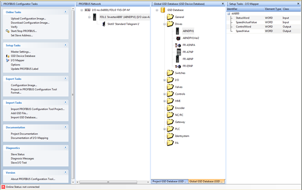Collapse the stA800 node in I/O Mapper
302x190 pixels.
click(229, 13)
